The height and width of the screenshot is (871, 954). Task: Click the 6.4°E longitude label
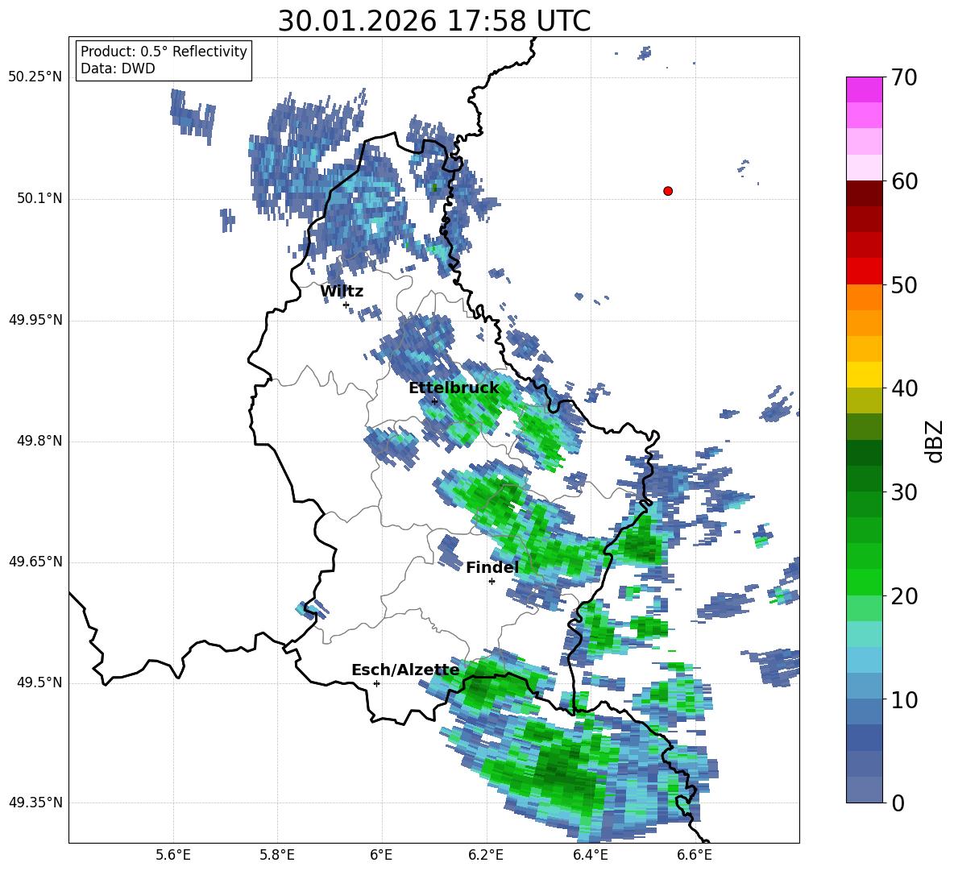point(590,856)
